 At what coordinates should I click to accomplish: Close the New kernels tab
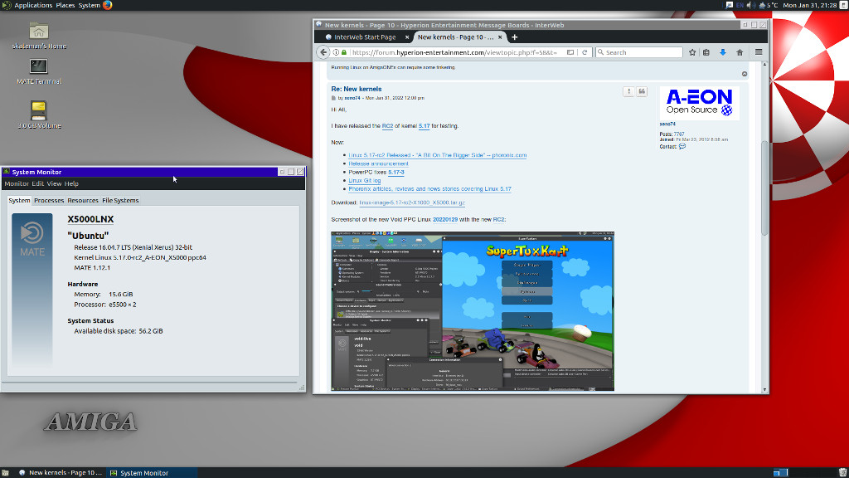pos(500,37)
